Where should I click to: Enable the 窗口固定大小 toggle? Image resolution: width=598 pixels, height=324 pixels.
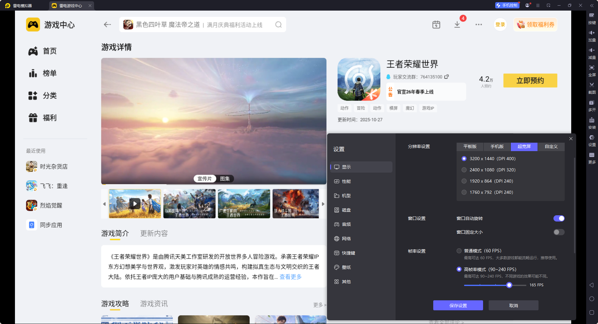coord(558,232)
